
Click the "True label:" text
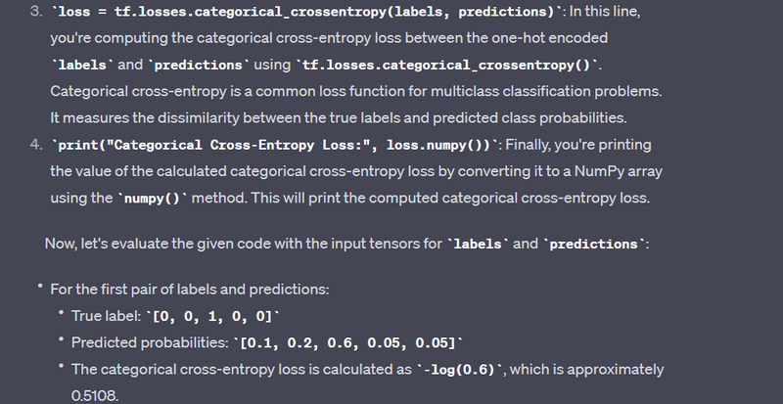tap(107, 317)
